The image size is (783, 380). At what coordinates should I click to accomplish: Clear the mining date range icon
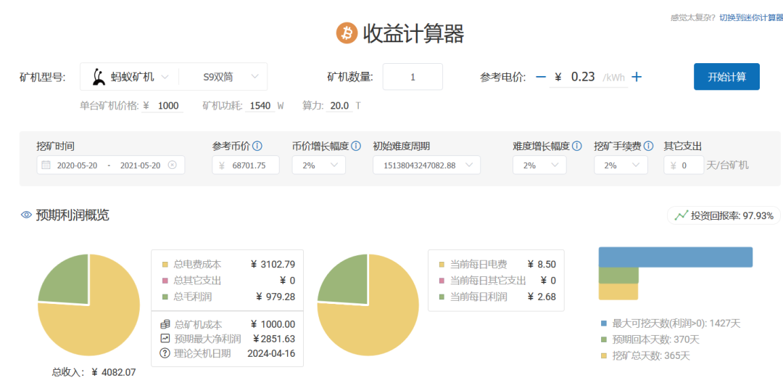point(172,165)
